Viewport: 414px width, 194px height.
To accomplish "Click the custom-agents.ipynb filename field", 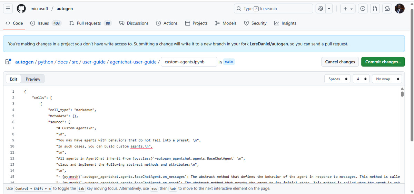I will click(x=189, y=62).
